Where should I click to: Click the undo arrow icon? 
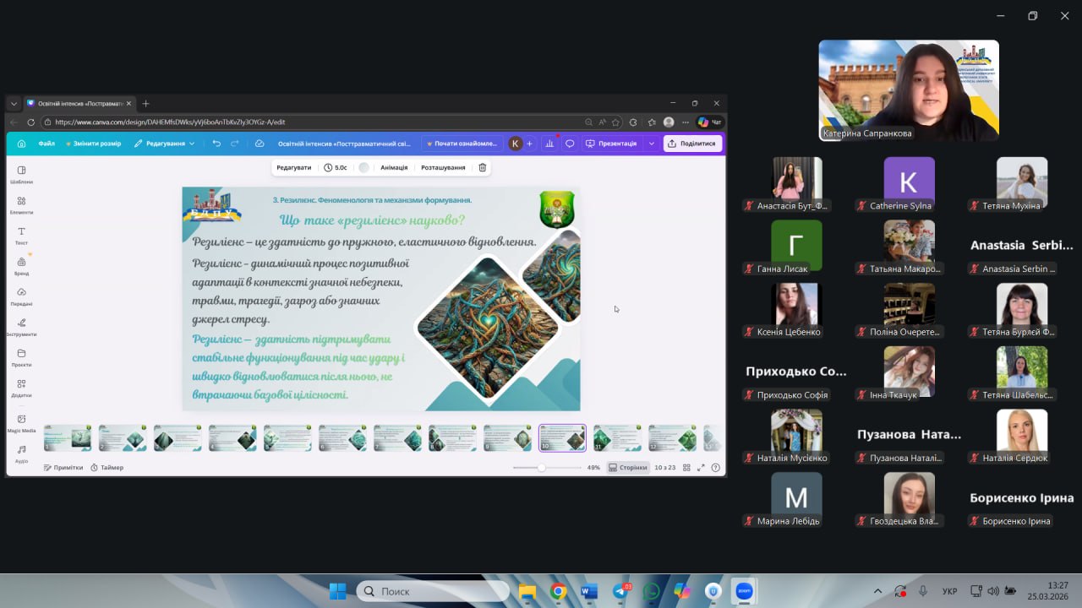[x=216, y=144]
